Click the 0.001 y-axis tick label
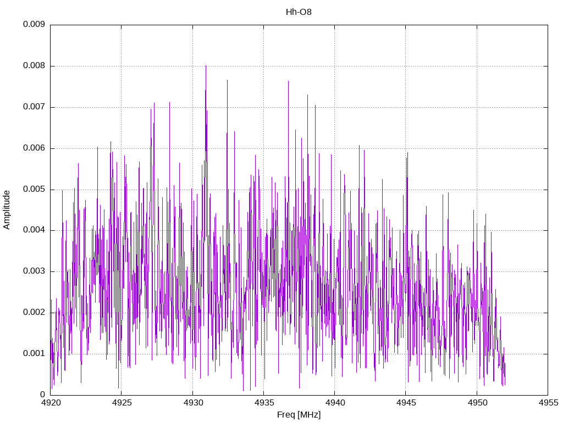 [34, 353]
